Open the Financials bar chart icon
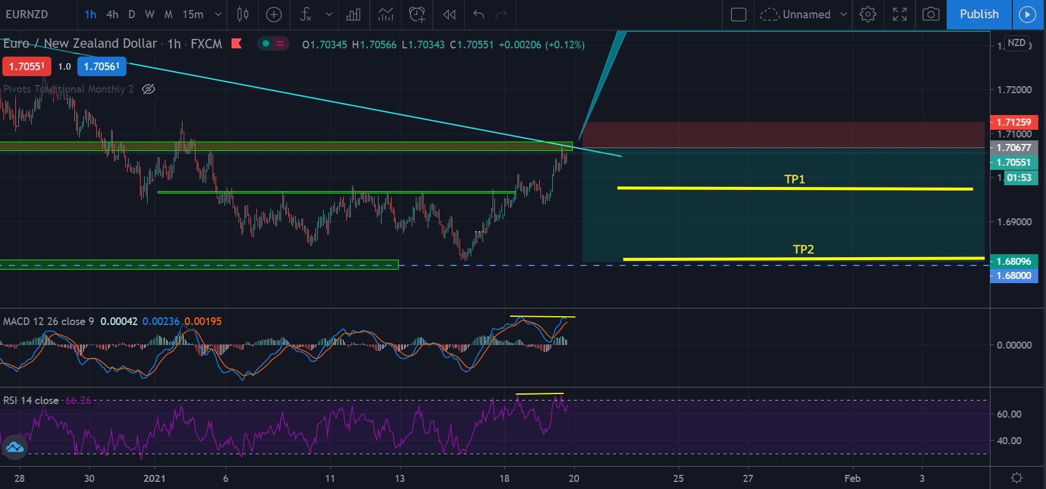The width and height of the screenshot is (1046, 489). pyautogui.click(x=353, y=14)
